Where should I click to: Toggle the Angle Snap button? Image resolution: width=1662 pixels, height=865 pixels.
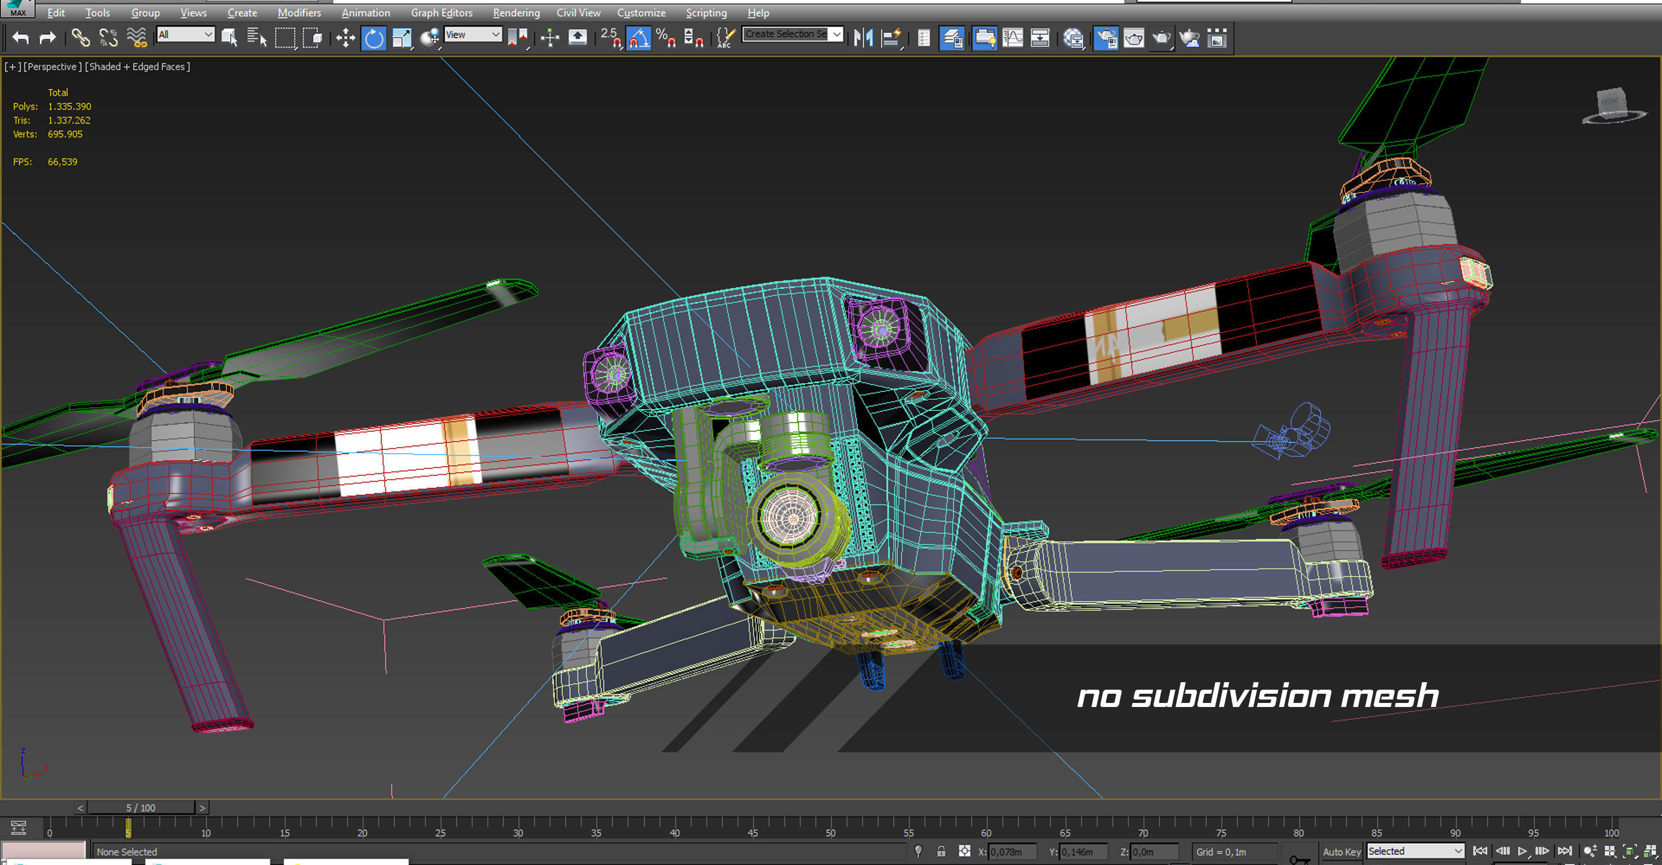(638, 38)
